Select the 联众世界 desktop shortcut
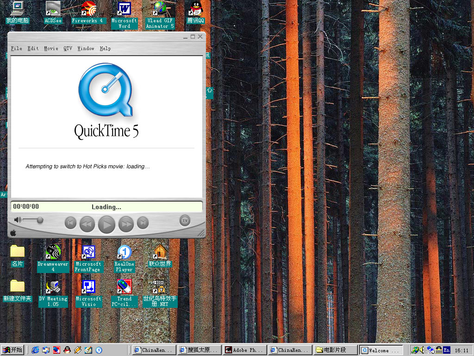Viewport: 474px width, 356px height. point(160,256)
